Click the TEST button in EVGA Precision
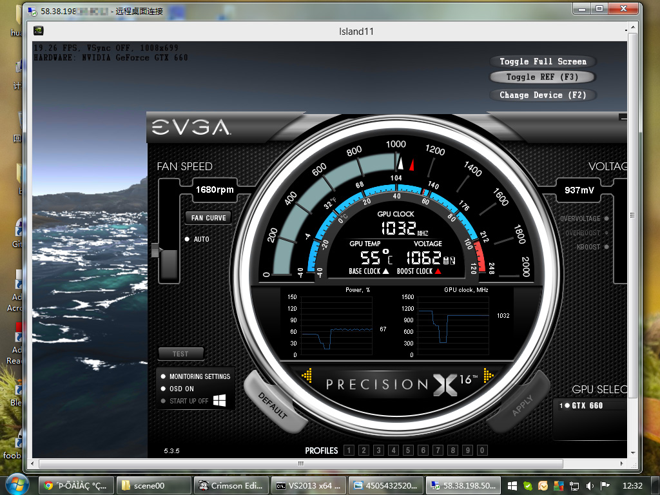This screenshot has height=495, width=660. click(x=180, y=354)
